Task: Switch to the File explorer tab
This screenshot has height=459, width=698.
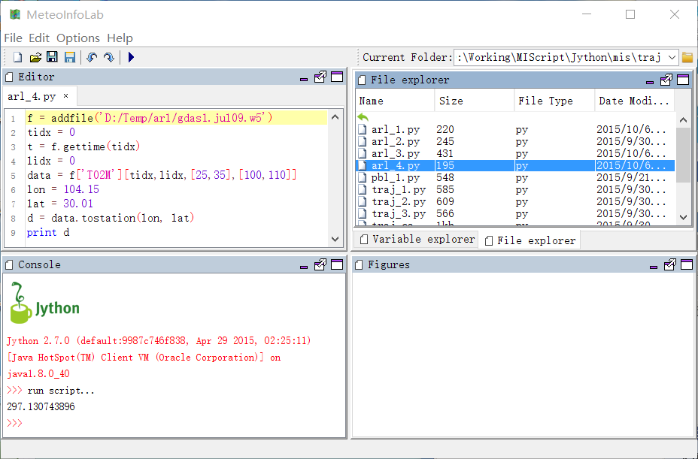Action: 530,240
